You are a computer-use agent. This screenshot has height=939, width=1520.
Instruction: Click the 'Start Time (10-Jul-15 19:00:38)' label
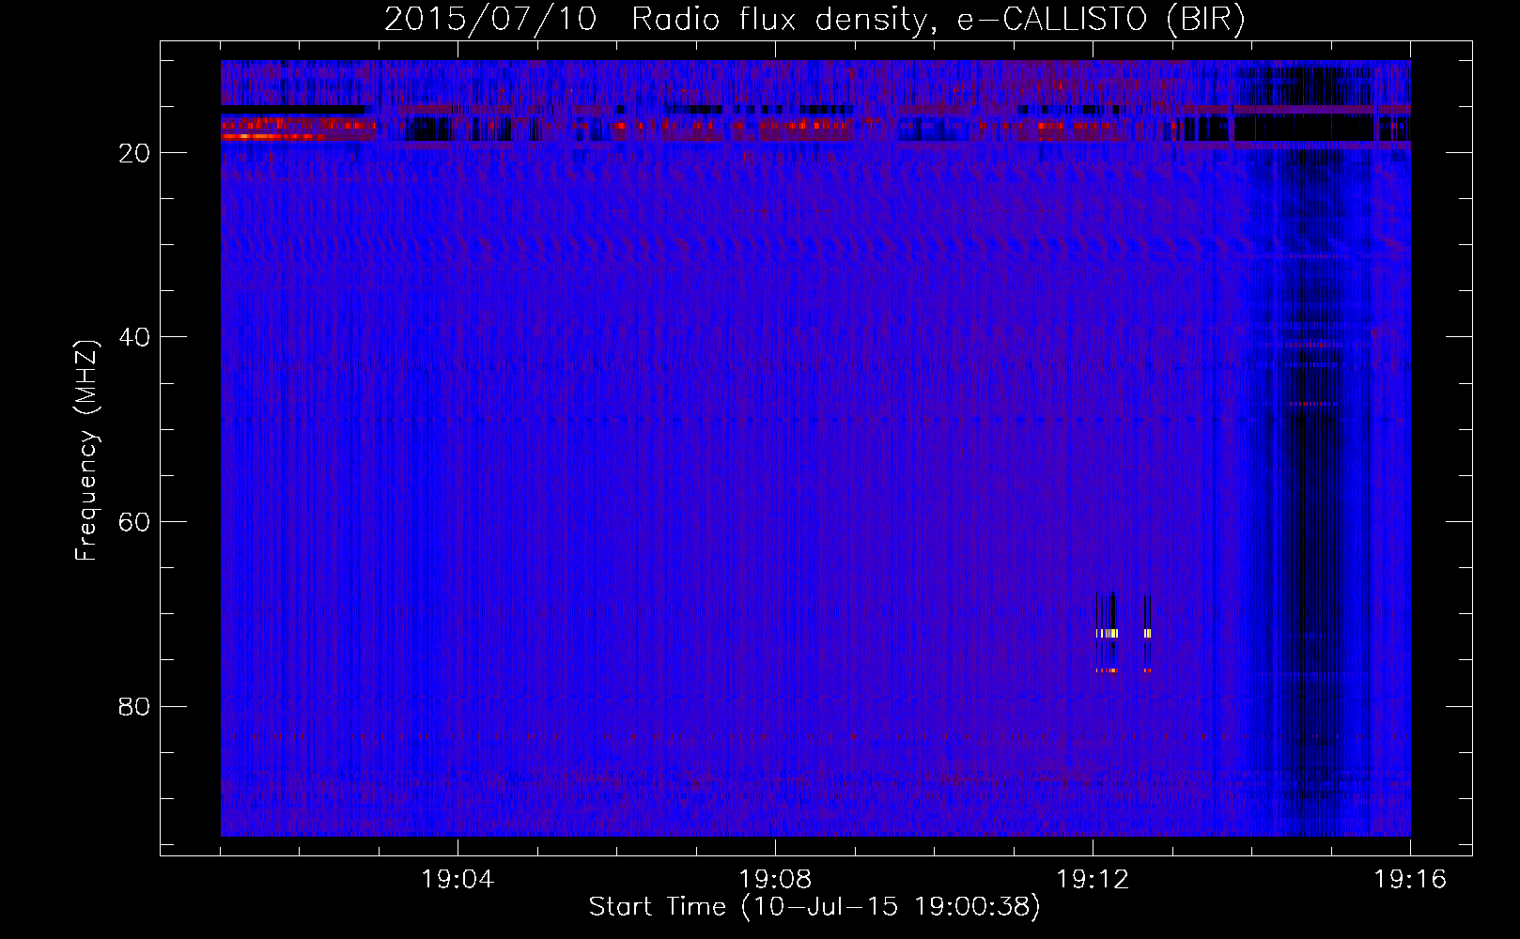[814, 907]
